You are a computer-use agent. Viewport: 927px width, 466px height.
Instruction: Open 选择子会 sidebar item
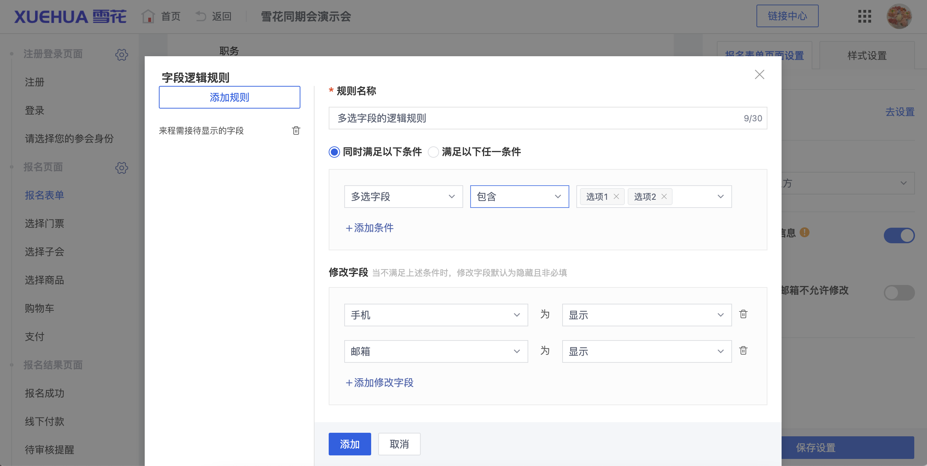tap(45, 252)
